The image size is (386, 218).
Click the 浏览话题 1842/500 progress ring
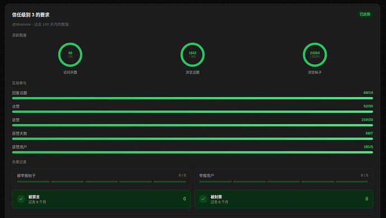coord(192,55)
